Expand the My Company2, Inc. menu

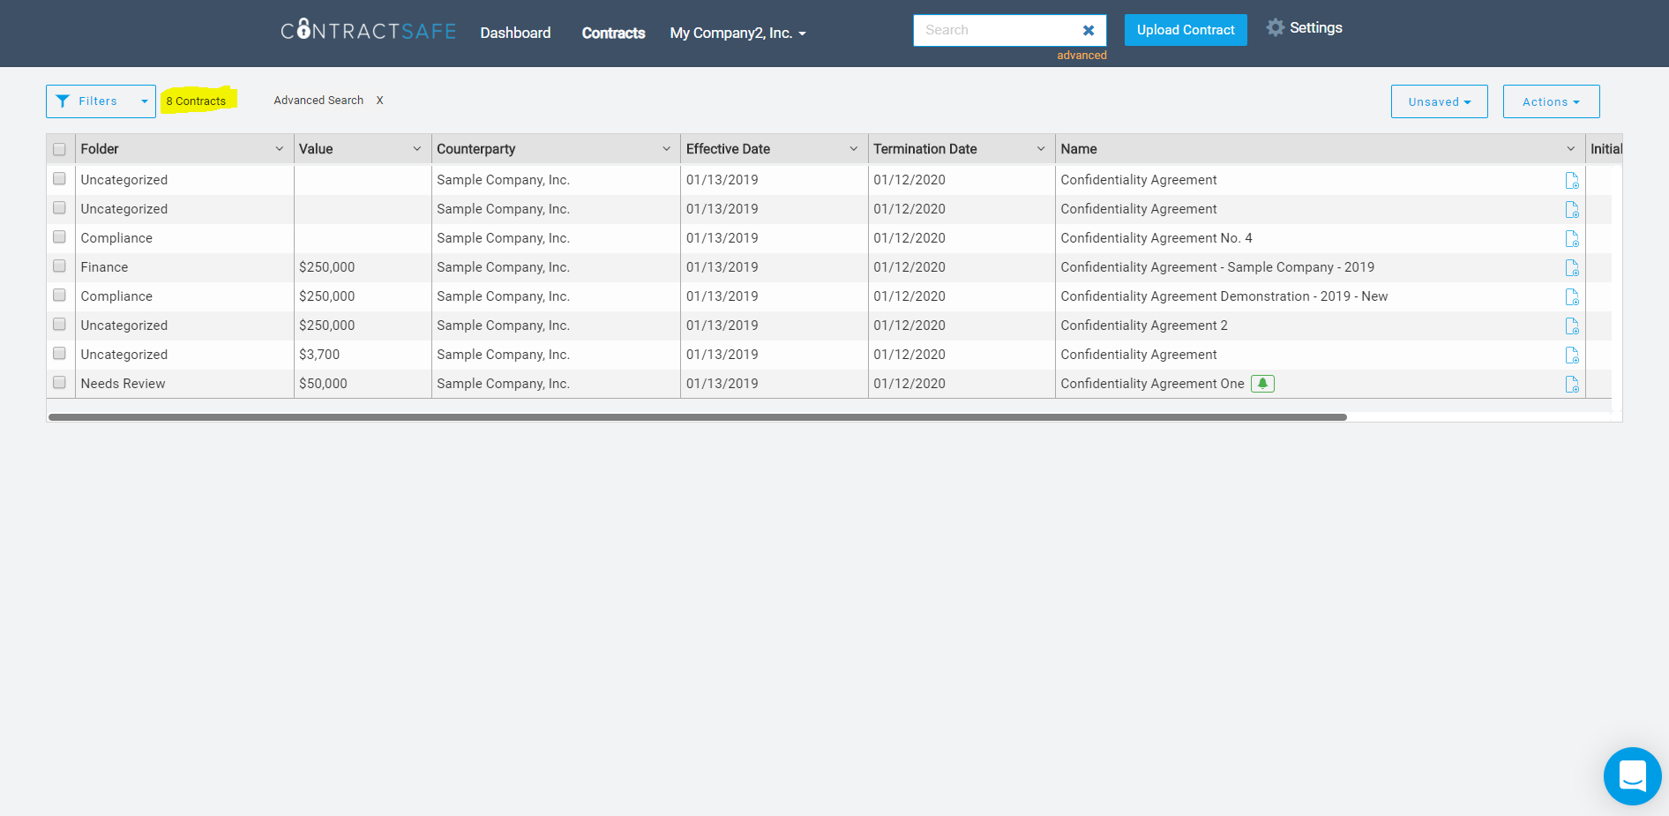point(737,34)
